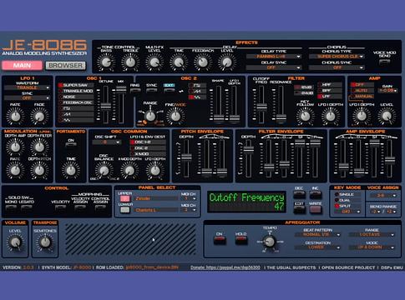Select Split key mode

(347, 206)
